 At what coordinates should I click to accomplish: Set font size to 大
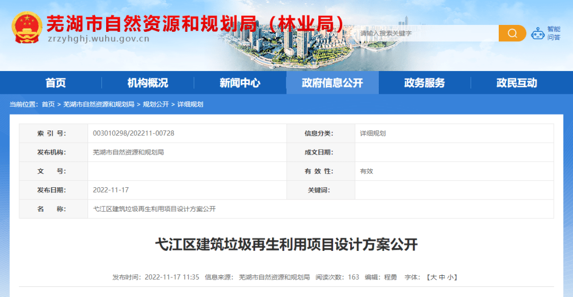tap(433, 277)
